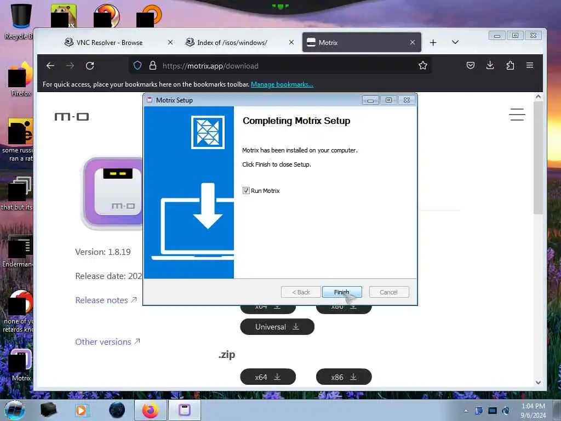Screen dimensions: 561x421
Task: Open the webpage hamburger menu
Action: pyautogui.click(x=517, y=115)
